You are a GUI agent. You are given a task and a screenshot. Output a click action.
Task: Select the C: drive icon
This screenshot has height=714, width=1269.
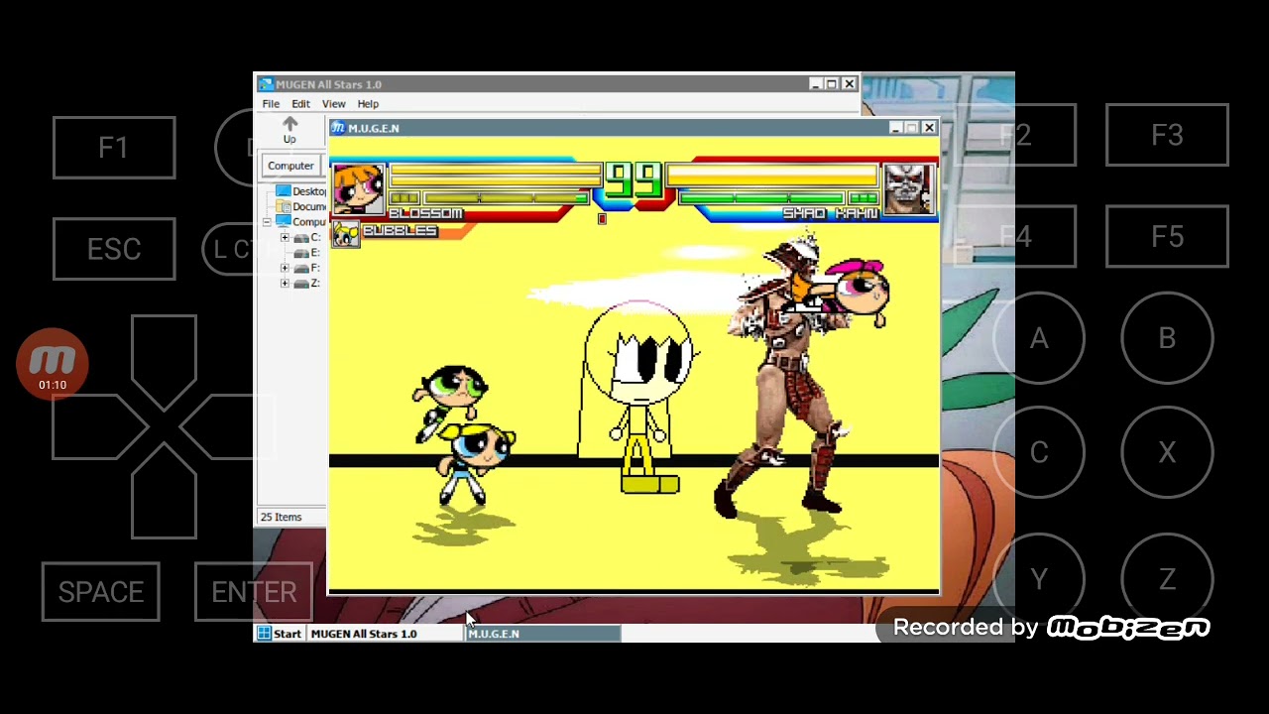pos(301,238)
